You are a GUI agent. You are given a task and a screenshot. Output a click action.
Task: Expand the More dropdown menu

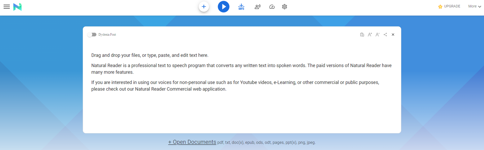coord(474,6)
